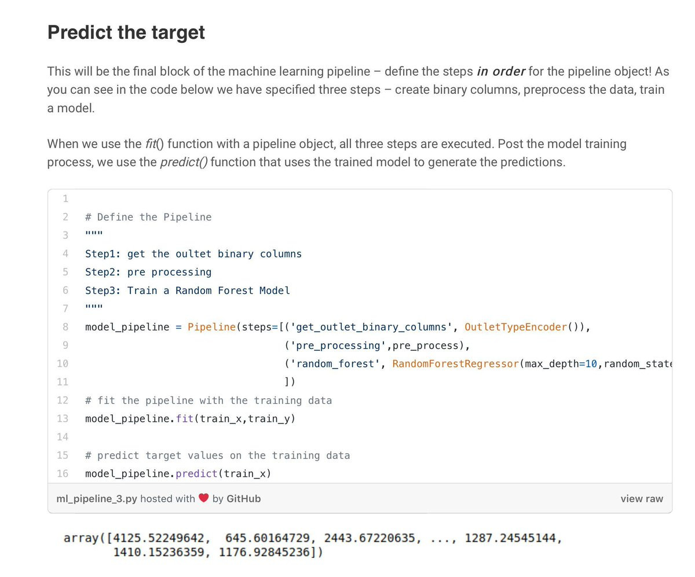Click the italic 'in order' text
This screenshot has width=695, height=577.
(500, 71)
